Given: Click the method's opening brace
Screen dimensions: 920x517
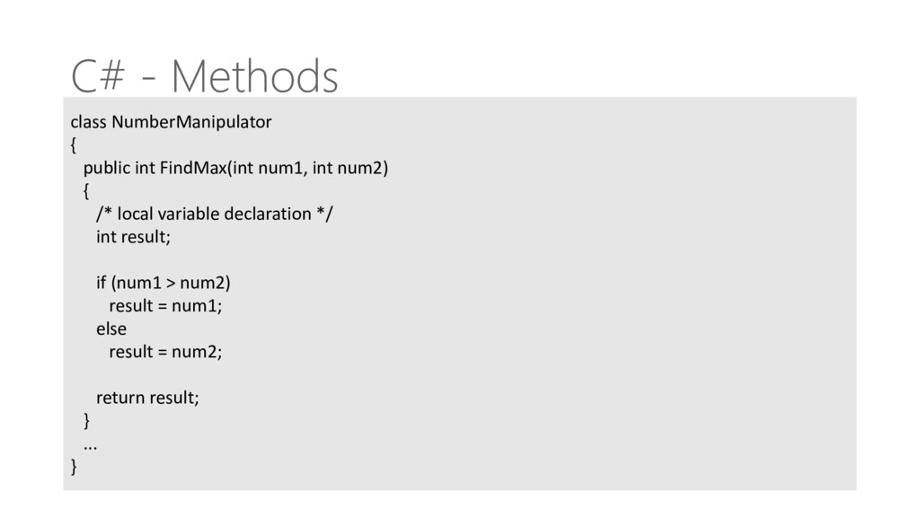Looking at the screenshot, I should coord(86,191).
